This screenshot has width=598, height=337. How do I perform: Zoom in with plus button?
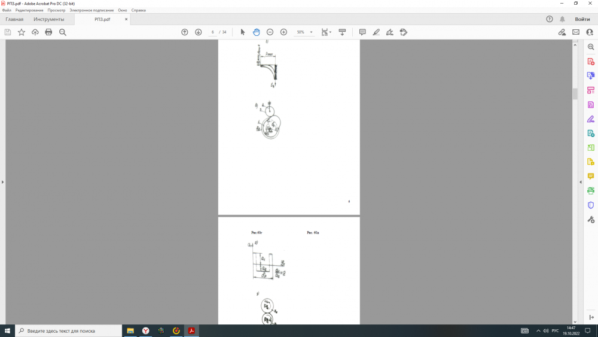tap(283, 32)
